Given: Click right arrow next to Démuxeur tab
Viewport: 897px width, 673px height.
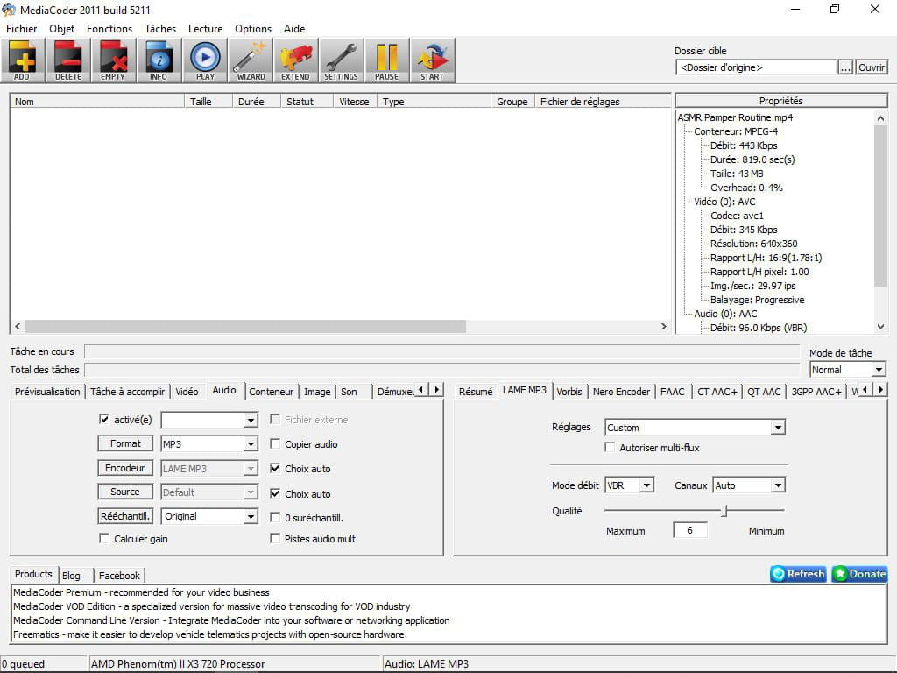Looking at the screenshot, I should tap(436, 390).
